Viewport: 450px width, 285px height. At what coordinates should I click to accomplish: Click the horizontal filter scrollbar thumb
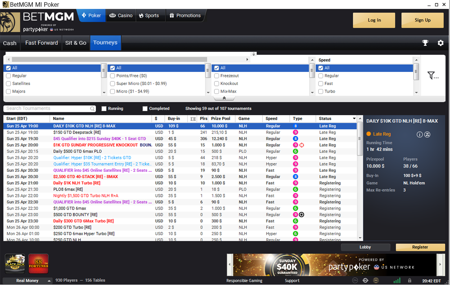109,59
